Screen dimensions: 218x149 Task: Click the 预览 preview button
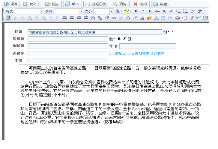coord(120,4)
